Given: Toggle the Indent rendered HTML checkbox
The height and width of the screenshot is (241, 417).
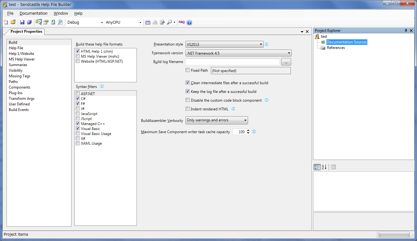Looking at the screenshot, I should (188, 109).
